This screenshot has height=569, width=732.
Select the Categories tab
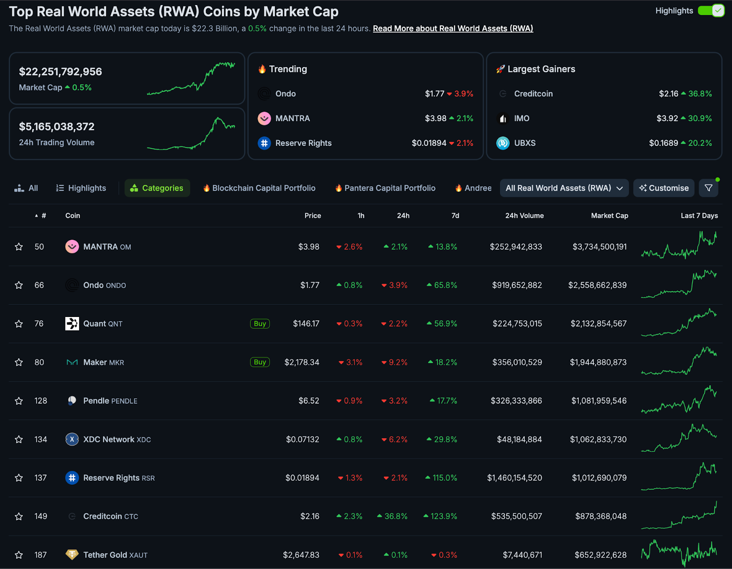point(157,188)
